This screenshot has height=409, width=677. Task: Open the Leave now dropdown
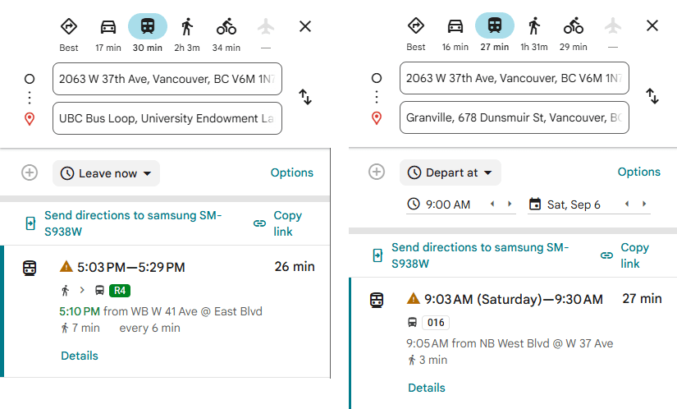pyautogui.click(x=106, y=173)
